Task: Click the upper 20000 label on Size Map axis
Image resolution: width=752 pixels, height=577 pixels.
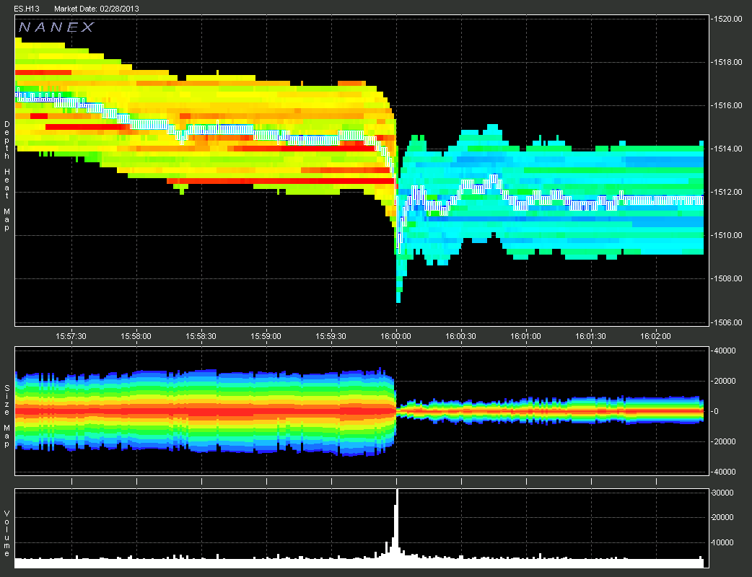Action: point(724,381)
